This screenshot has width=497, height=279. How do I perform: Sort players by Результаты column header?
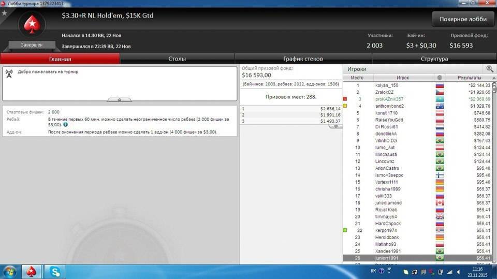pyautogui.click(x=470, y=78)
